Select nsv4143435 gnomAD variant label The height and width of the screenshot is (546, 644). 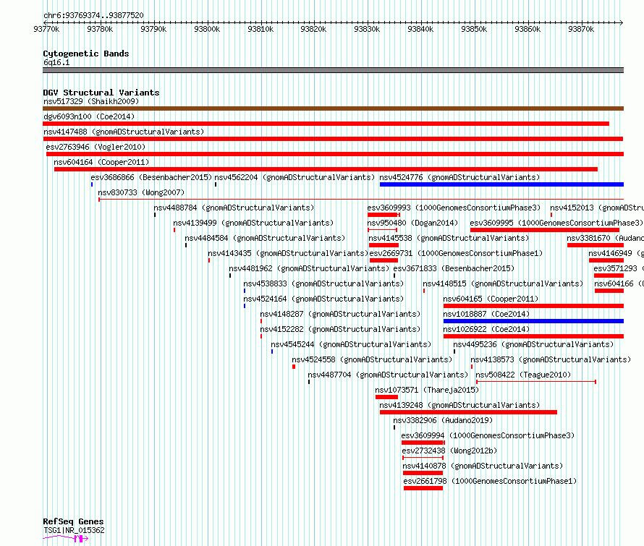[x=288, y=253]
